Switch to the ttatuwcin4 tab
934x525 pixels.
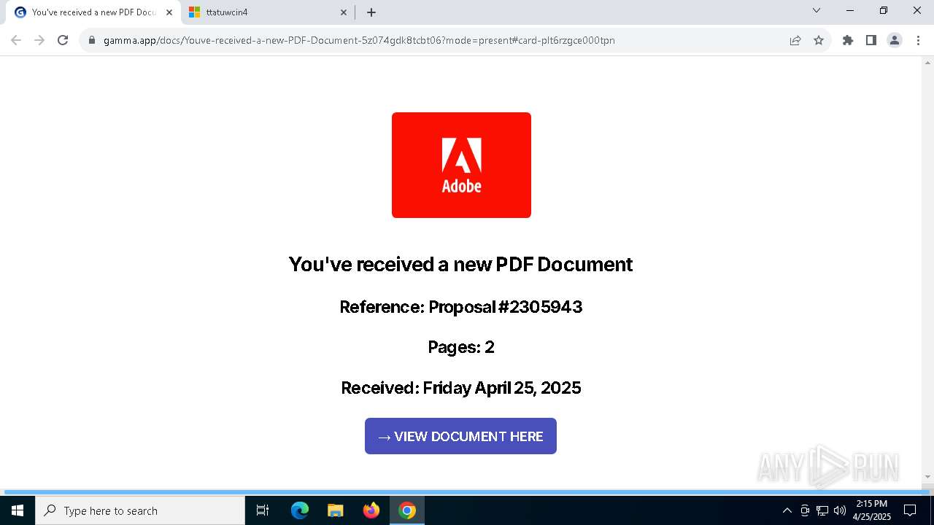pos(266,12)
